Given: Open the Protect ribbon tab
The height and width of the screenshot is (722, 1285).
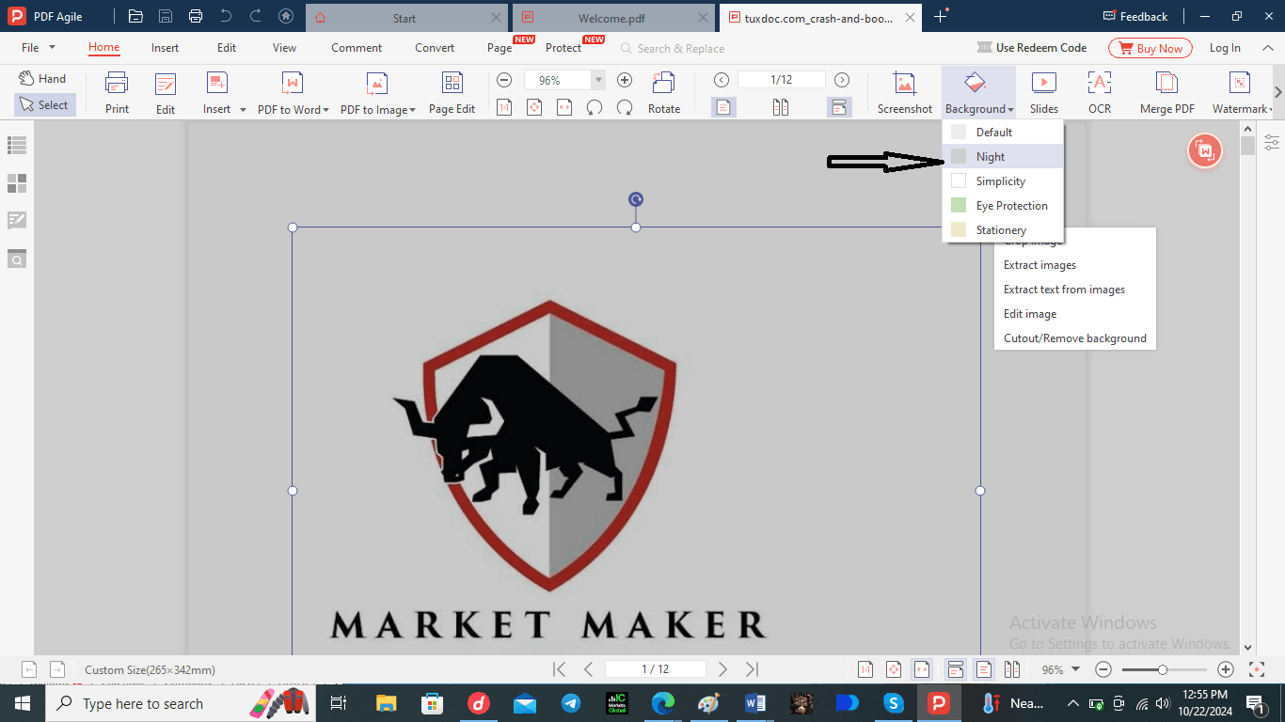Looking at the screenshot, I should coord(563,48).
